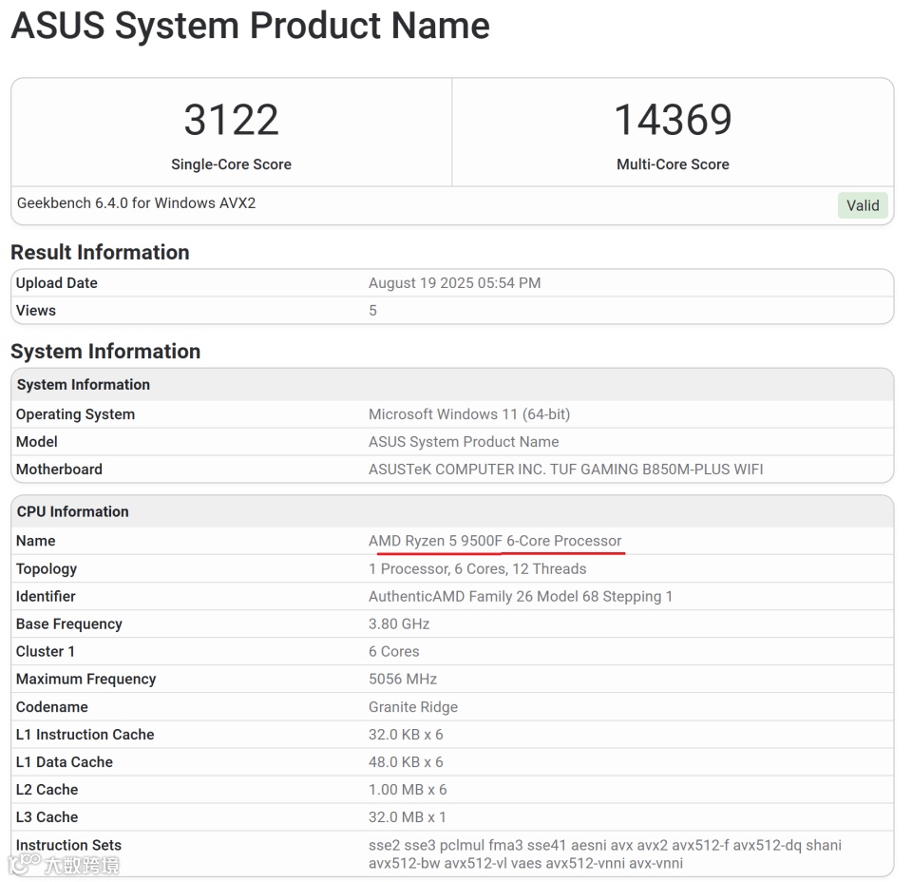Click the upload date August 19 2025 value
Viewport: 912px width, 882px height.
pos(454,283)
